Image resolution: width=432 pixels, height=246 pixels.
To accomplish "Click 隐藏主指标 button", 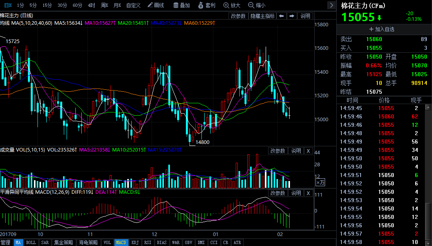I will click(x=262, y=16).
